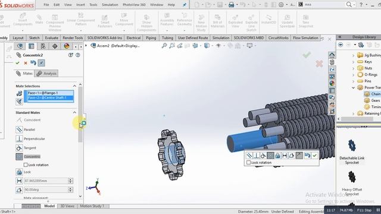
Task: Open the DisplayManager color ball tab
Action: 66,46
